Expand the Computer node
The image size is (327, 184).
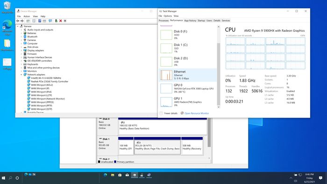tap(21, 43)
